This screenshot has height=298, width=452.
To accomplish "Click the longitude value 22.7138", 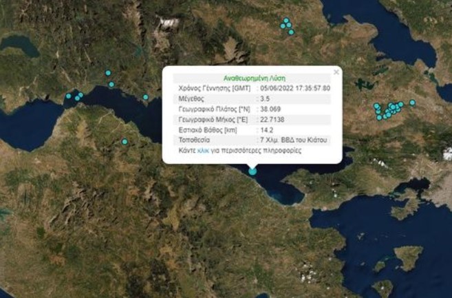I will click(272, 119).
